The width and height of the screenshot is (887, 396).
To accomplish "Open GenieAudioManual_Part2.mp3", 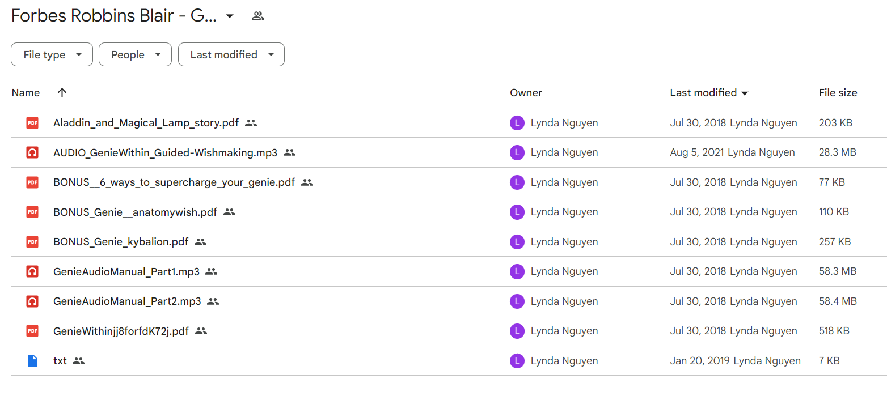I will [127, 301].
